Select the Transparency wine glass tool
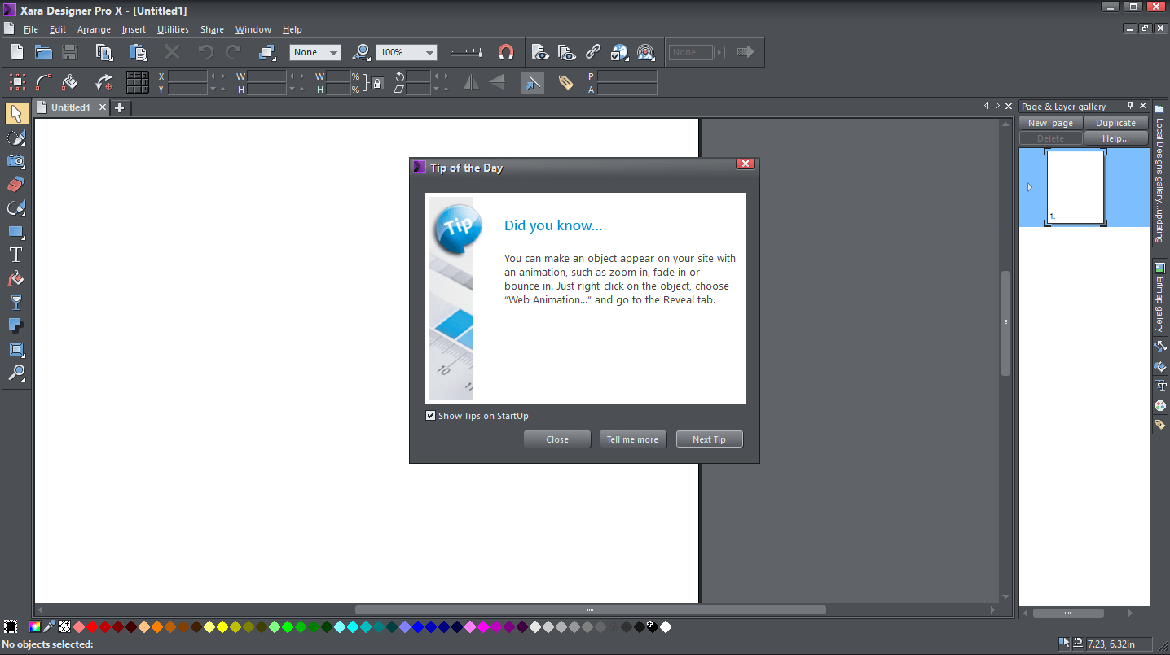Screen dimensions: 1170x655 pyautogui.click(x=15, y=303)
